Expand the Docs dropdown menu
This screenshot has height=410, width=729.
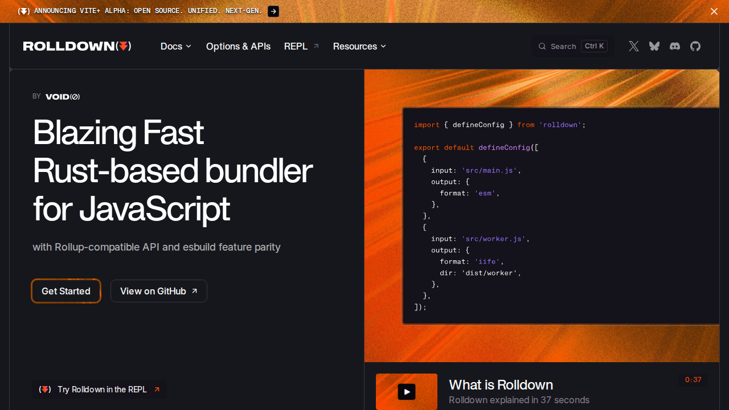click(x=176, y=46)
